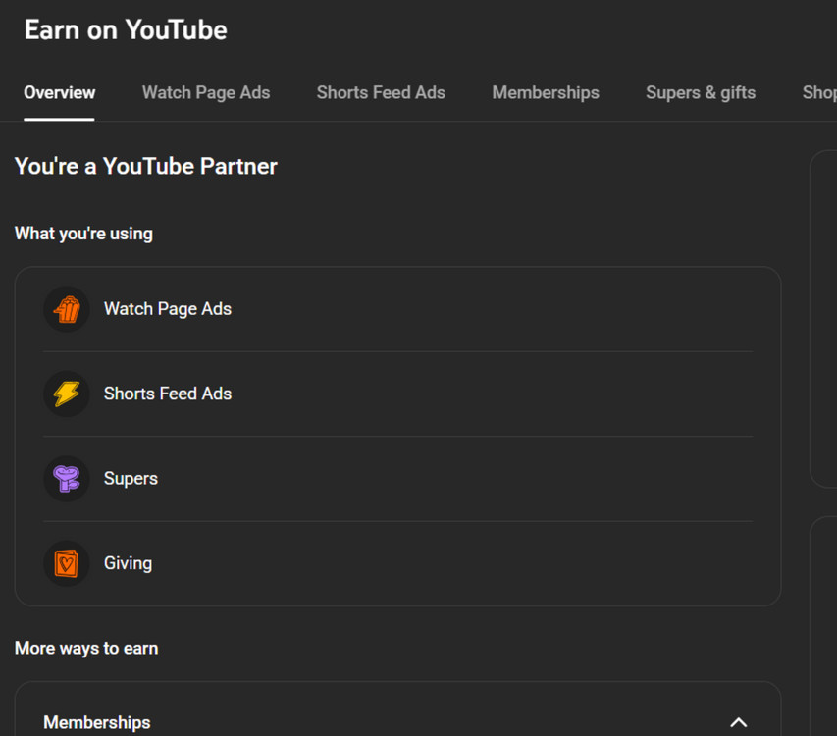Click the Giving heart card icon
837x736 pixels.
coord(67,563)
